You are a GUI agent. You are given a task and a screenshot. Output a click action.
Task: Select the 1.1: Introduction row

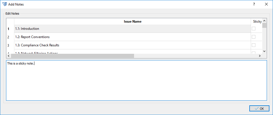point(132,29)
